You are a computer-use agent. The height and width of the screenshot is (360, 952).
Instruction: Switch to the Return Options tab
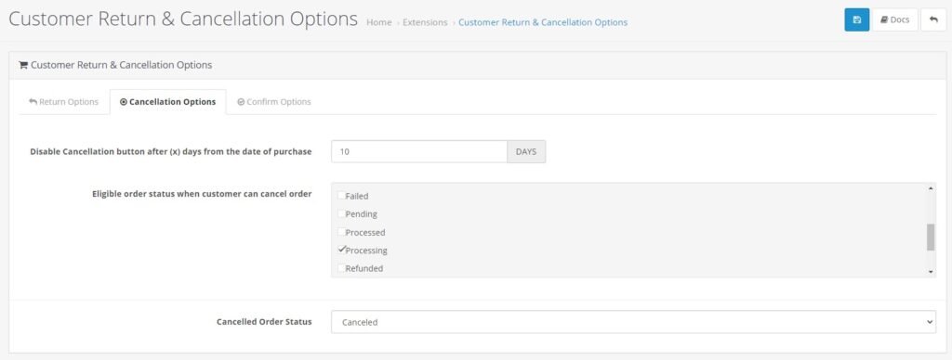coord(64,102)
